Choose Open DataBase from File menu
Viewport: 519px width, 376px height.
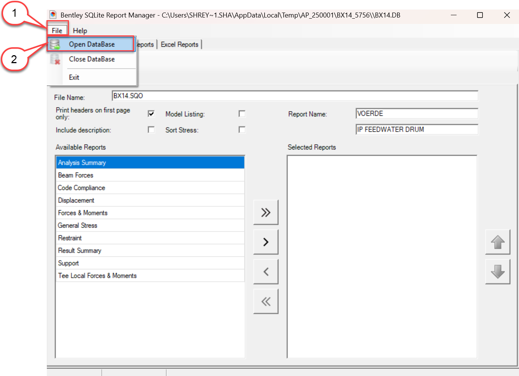(x=91, y=44)
